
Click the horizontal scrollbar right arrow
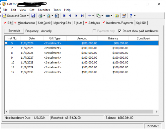pyautogui.click(x=156, y=111)
